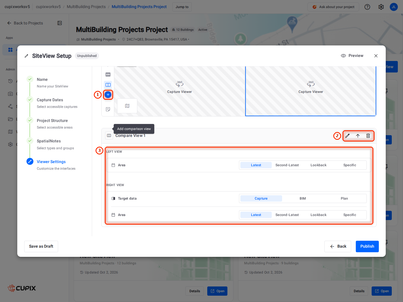Click the share nodes icon in Admin sidebar

coord(10,106)
